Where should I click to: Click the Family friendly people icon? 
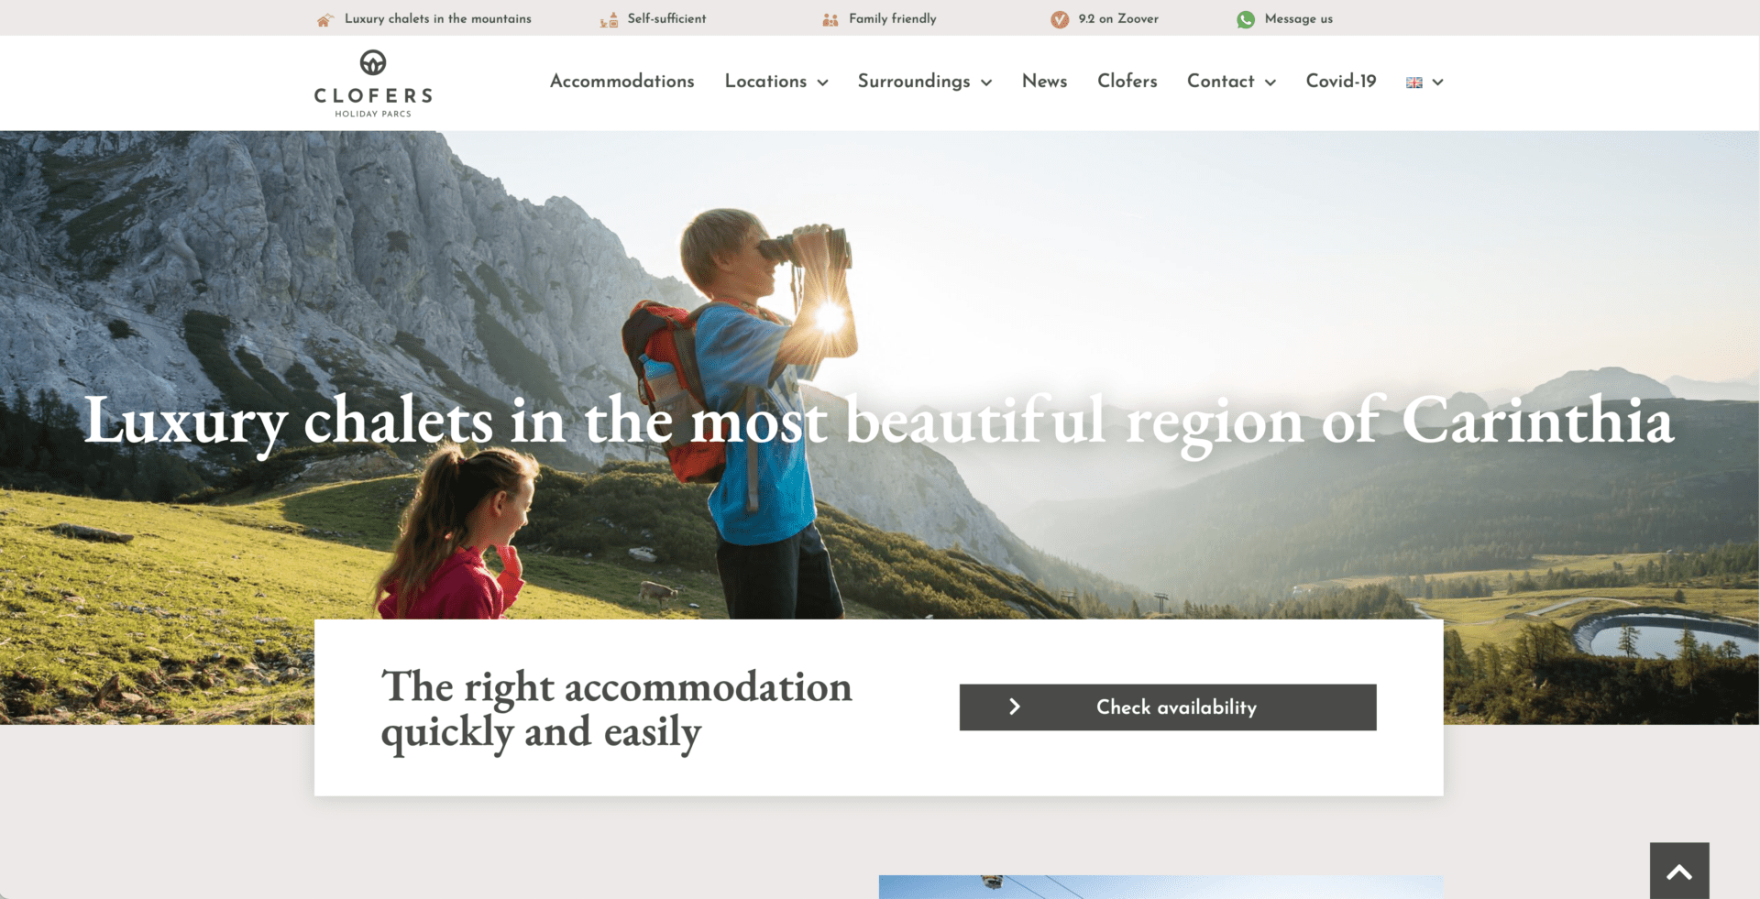coord(830,19)
